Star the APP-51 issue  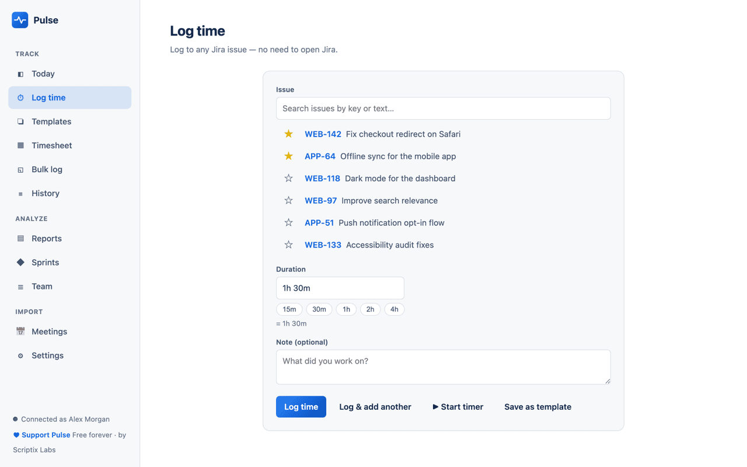pos(288,223)
